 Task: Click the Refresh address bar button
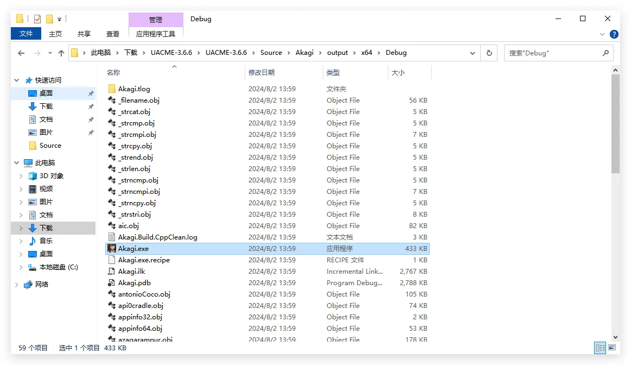[x=489, y=53]
